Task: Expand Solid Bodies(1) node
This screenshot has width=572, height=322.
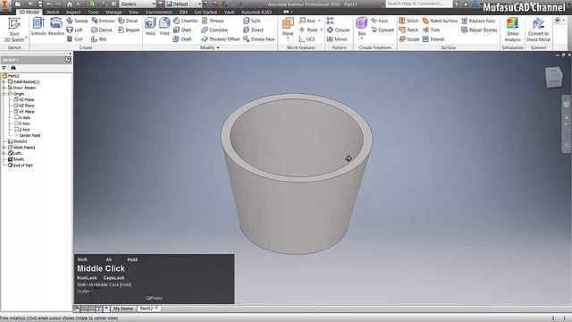Action: [4, 81]
